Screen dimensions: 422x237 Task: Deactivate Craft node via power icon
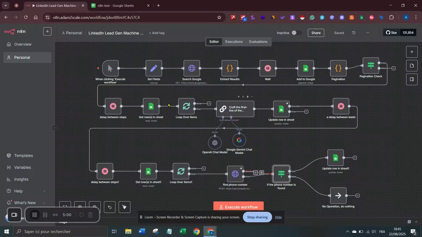[243, 97]
